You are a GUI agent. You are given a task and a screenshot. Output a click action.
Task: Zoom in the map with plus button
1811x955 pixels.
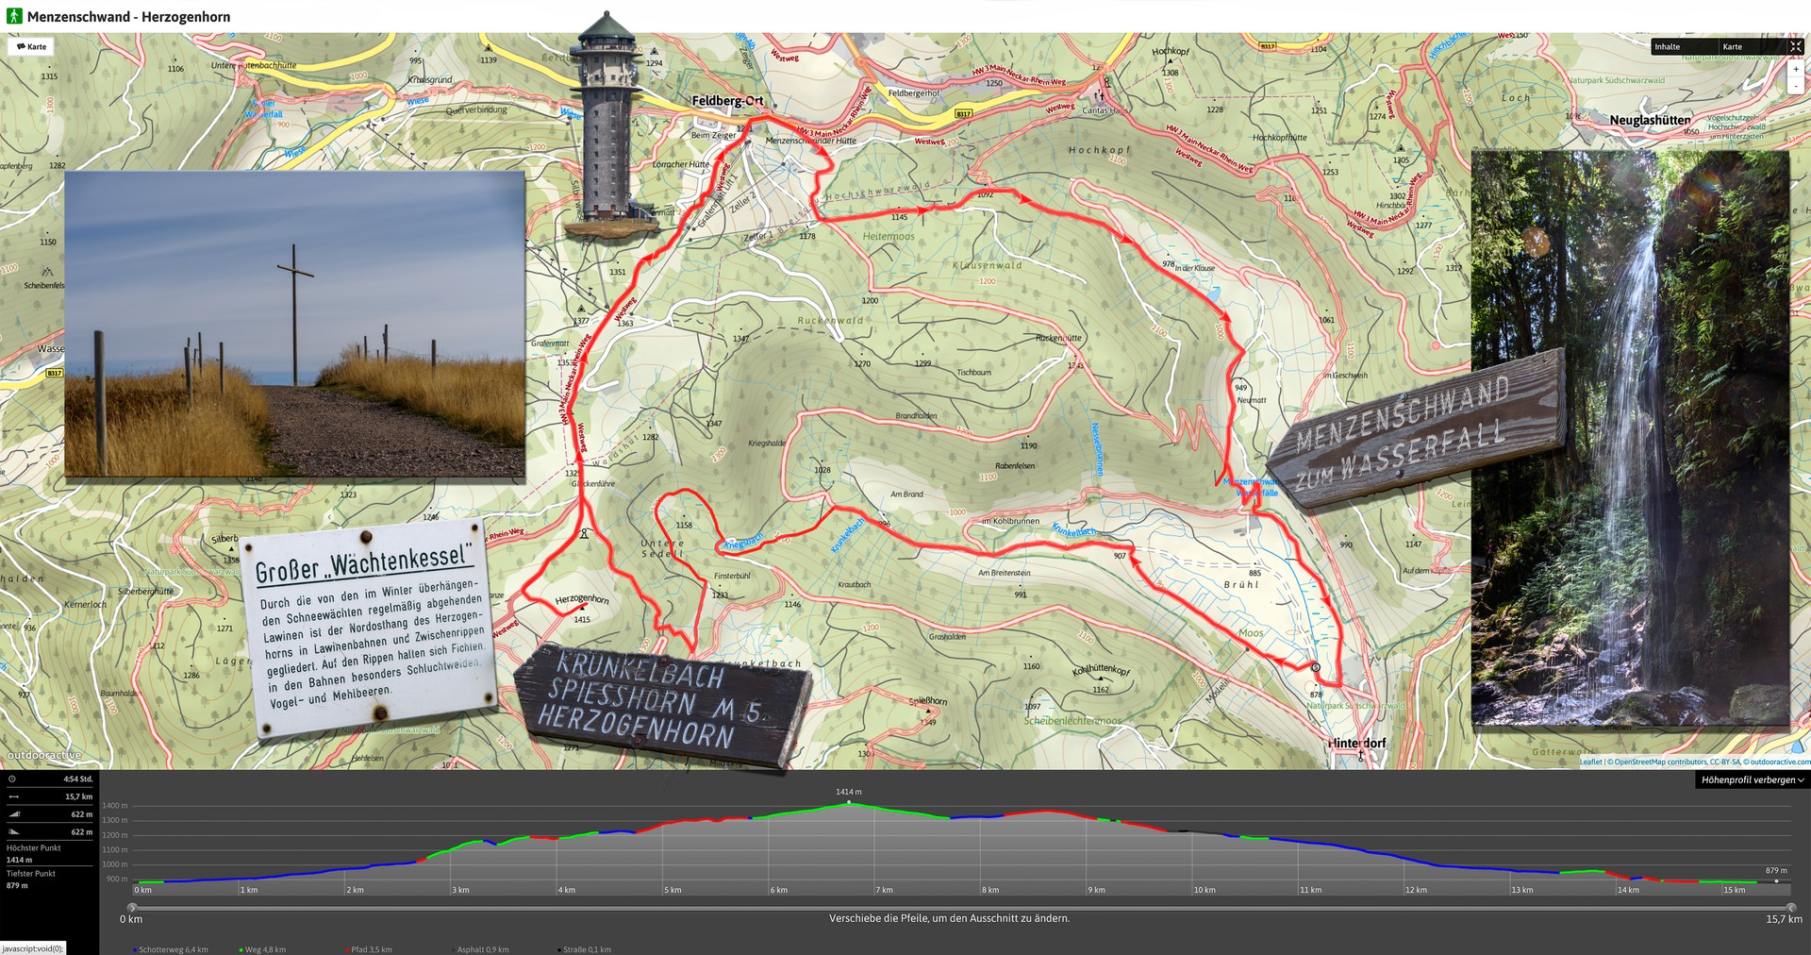1796,70
